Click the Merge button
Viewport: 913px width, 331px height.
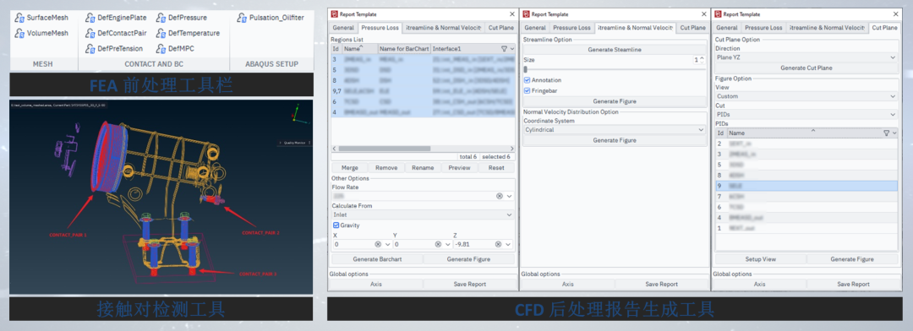pyautogui.click(x=349, y=167)
